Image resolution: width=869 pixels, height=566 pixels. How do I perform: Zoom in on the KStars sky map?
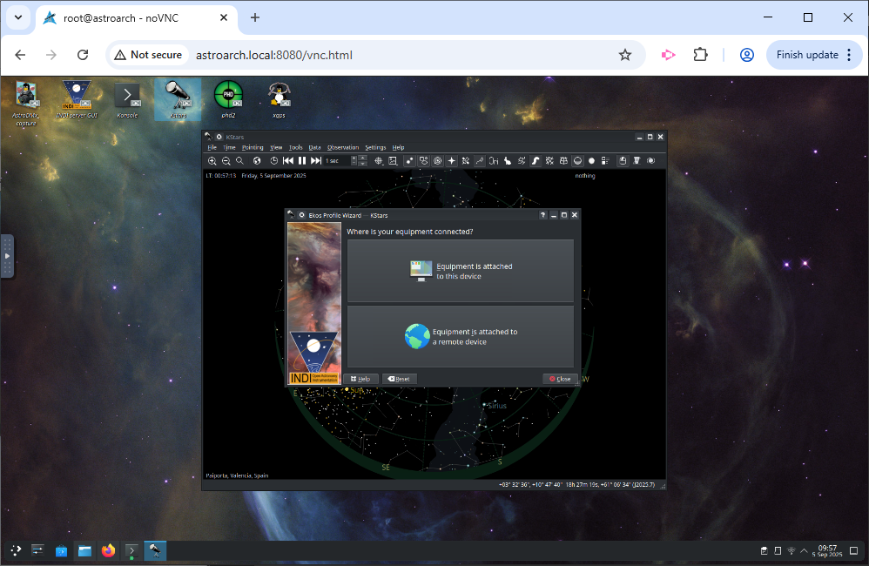click(x=212, y=161)
